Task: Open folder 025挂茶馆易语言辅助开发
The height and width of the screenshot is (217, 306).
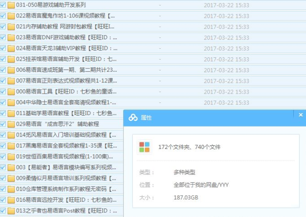Action: tap(66, 59)
